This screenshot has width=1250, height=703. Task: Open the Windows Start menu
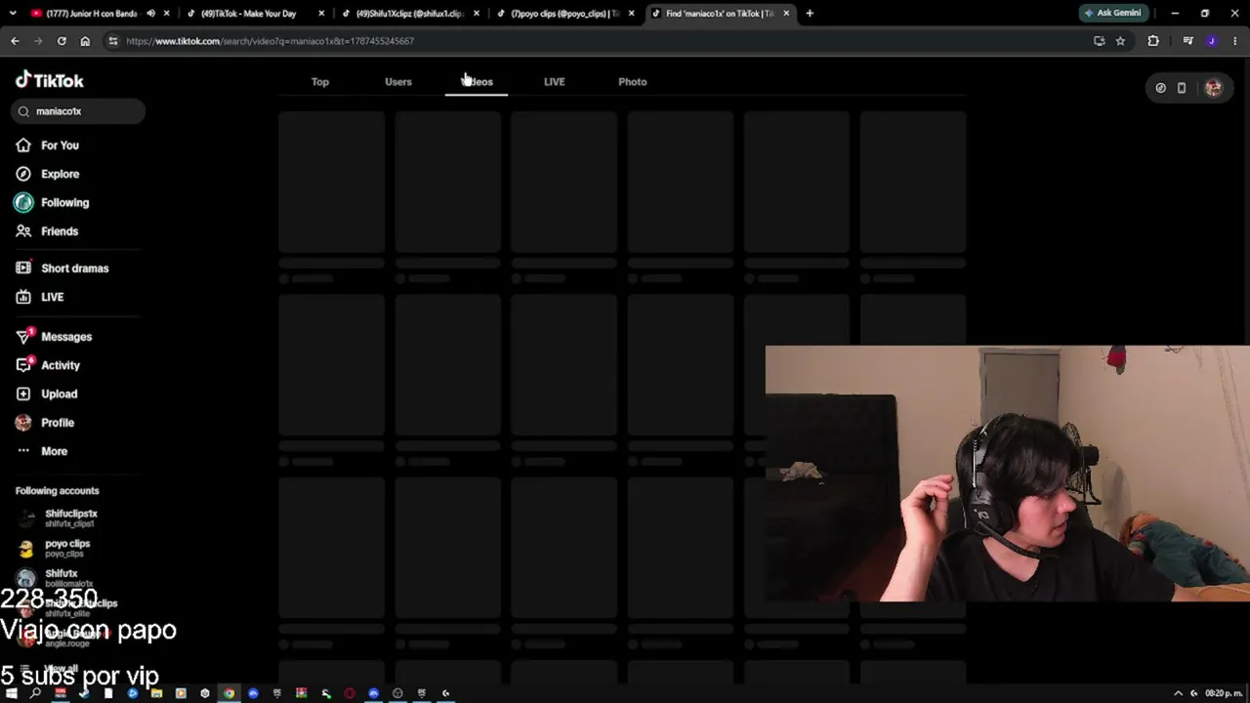12,693
